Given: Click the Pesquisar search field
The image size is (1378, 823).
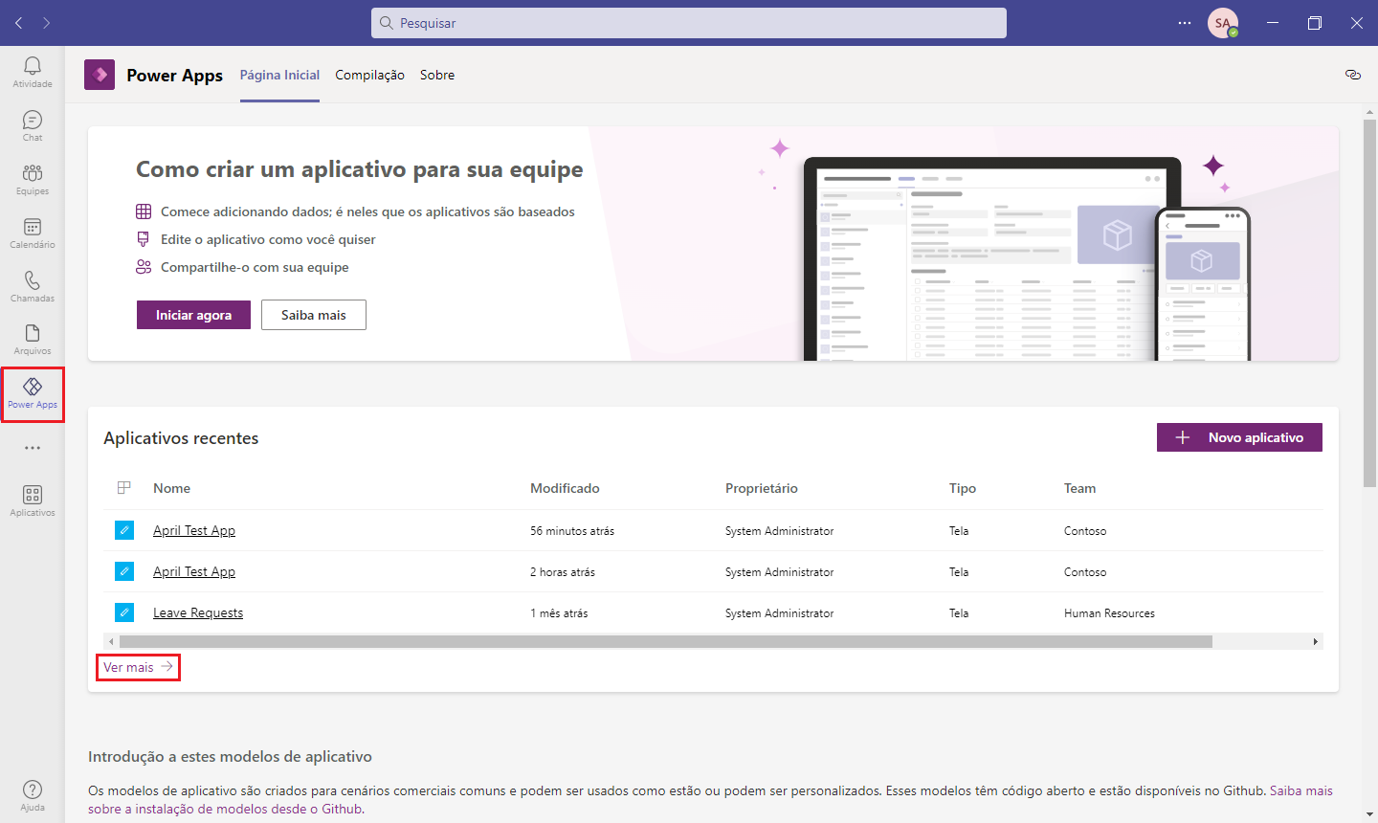Looking at the screenshot, I should [688, 23].
